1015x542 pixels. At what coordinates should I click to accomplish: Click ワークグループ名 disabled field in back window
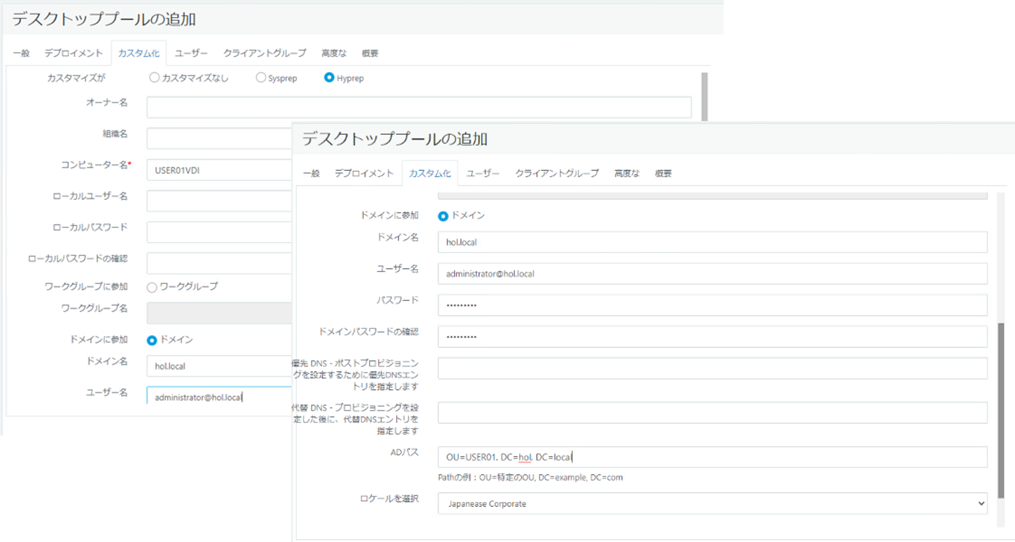[219, 313]
